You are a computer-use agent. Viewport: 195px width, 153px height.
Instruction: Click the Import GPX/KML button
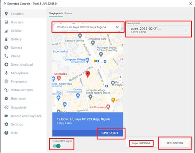pyautogui.click(x=142, y=143)
